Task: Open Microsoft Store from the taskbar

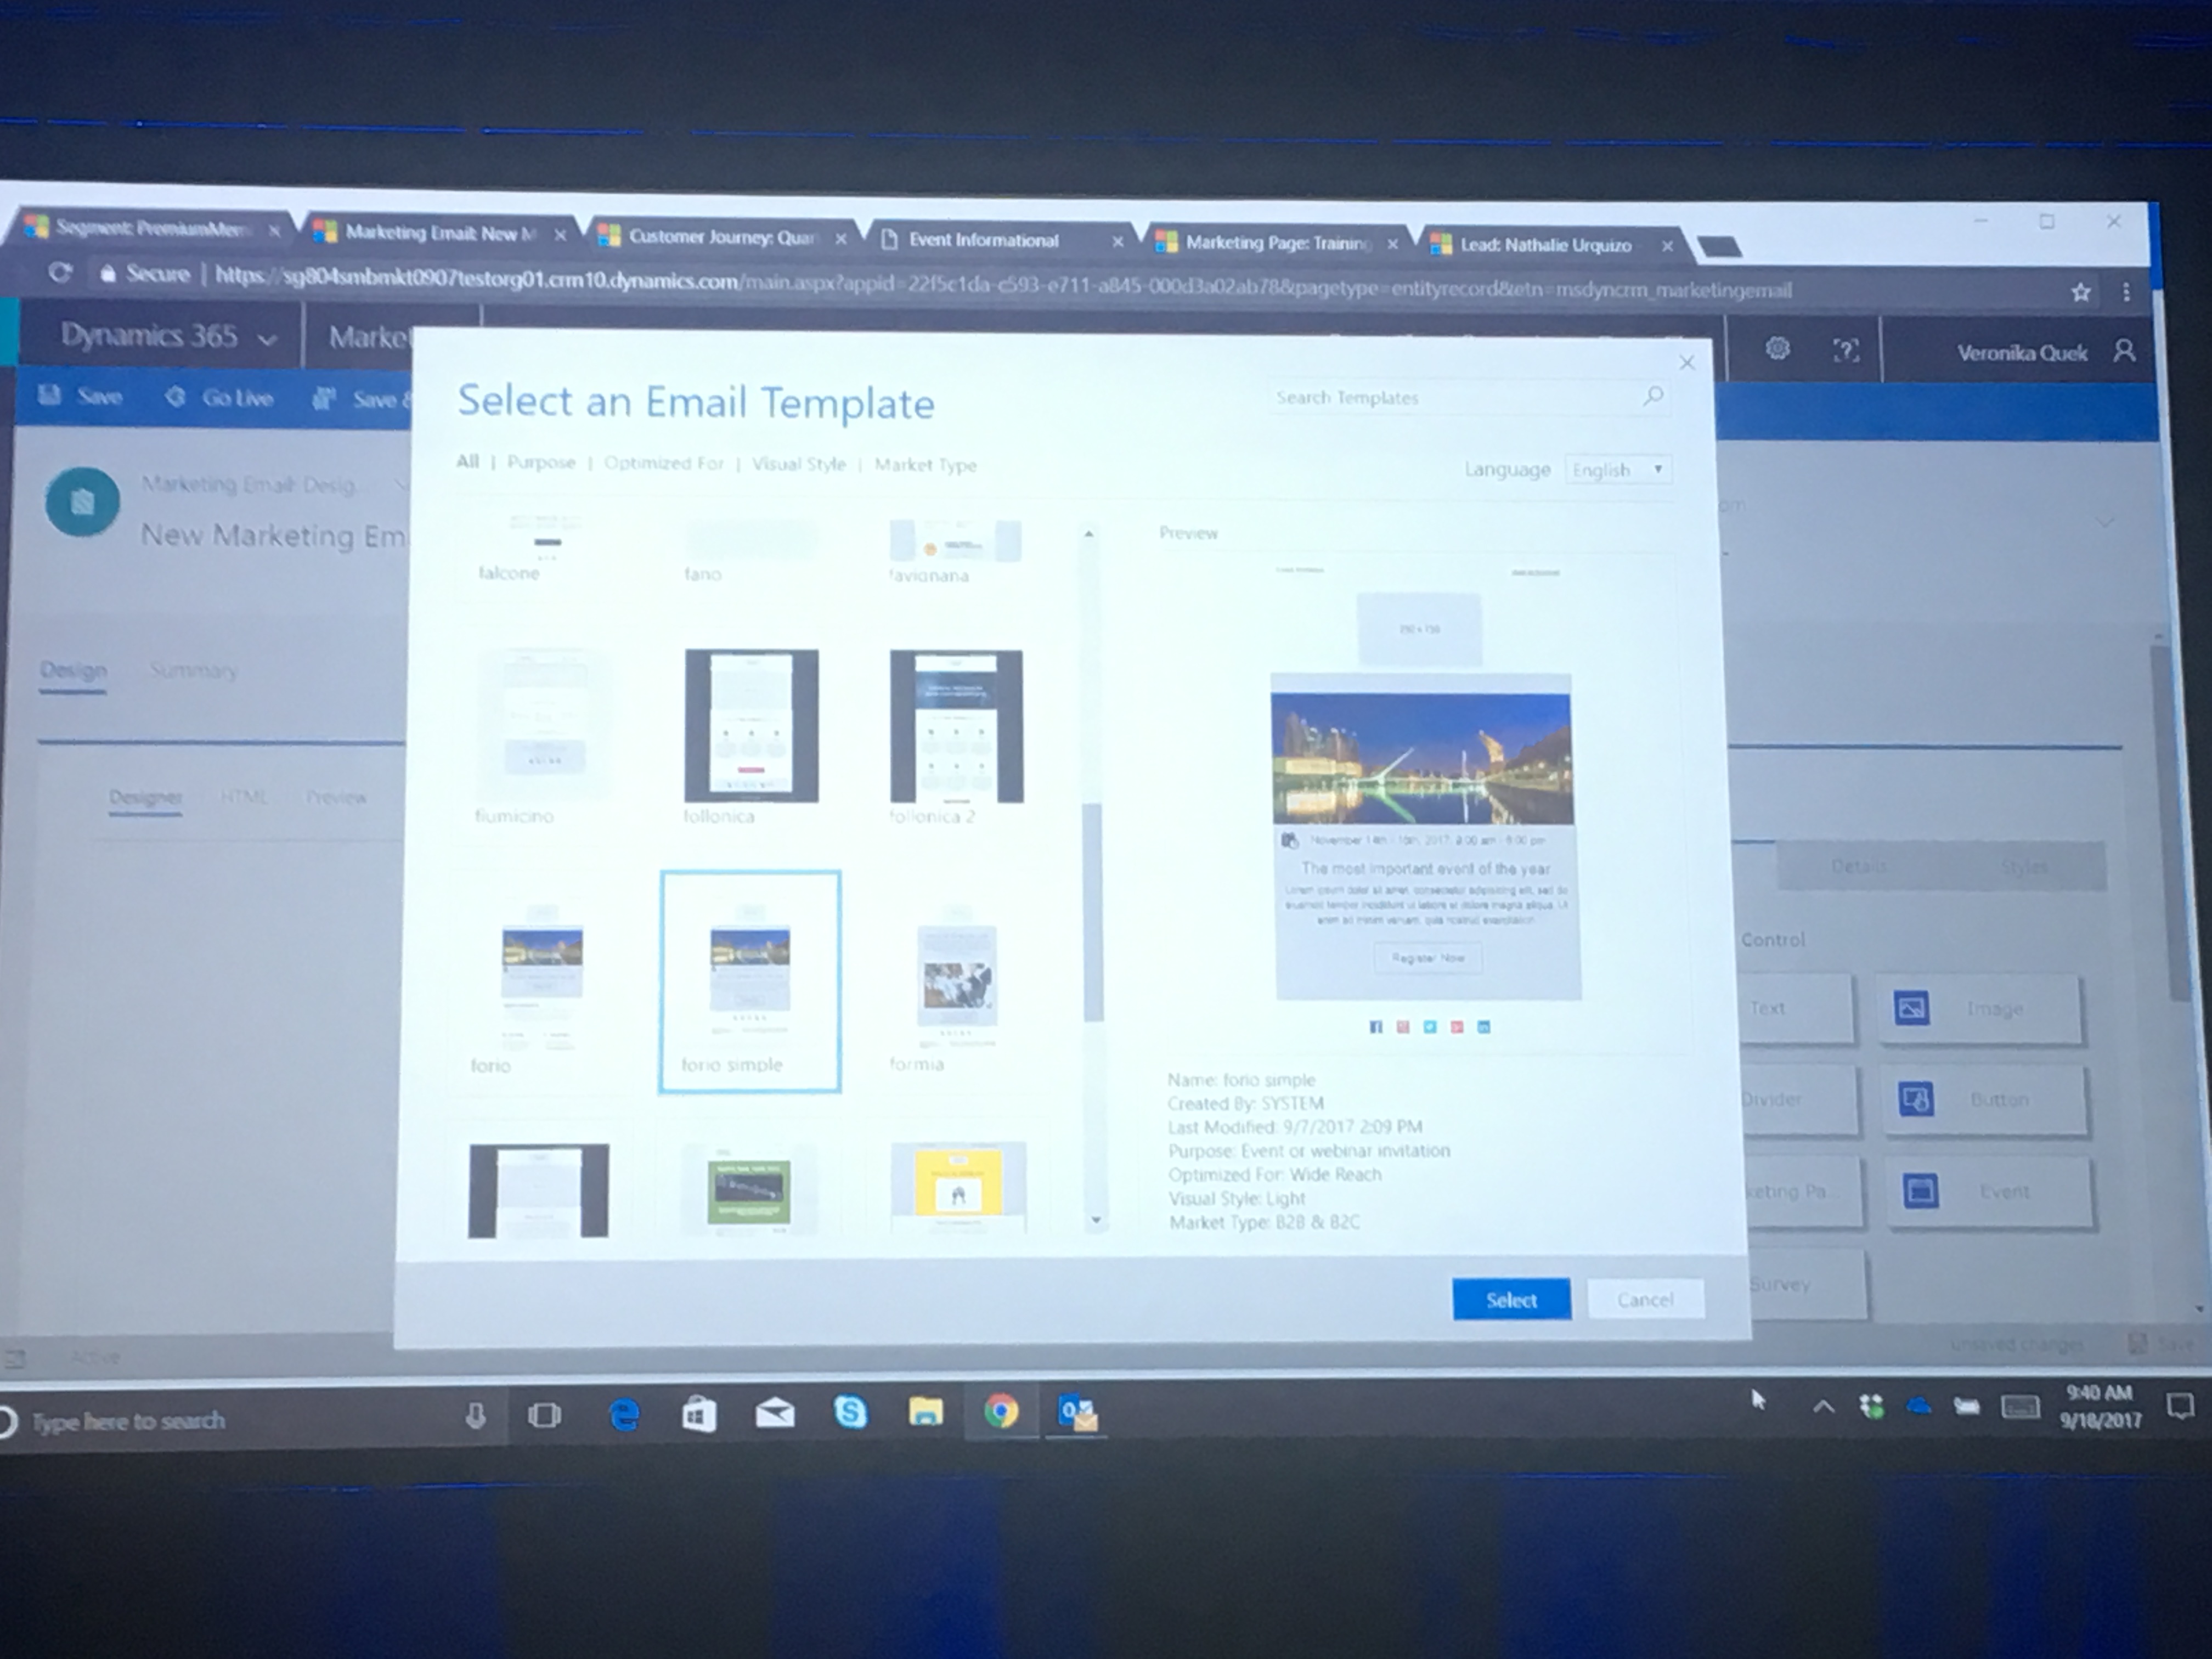Action: pos(699,1414)
